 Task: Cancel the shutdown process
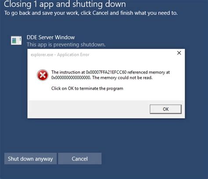click(x=80, y=158)
